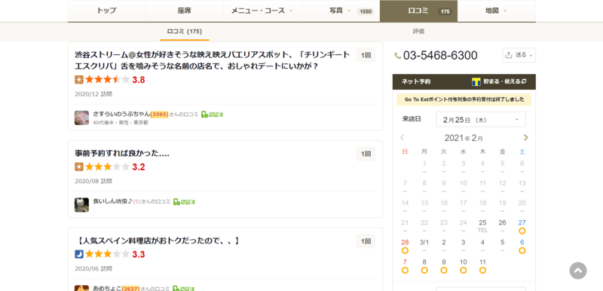This screenshot has width=603, height=291.
Task: Click the phone number 03-5468-6300
Action: tap(440, 55)
